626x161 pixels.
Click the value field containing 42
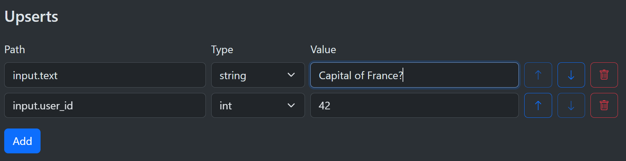coord(414,106)
